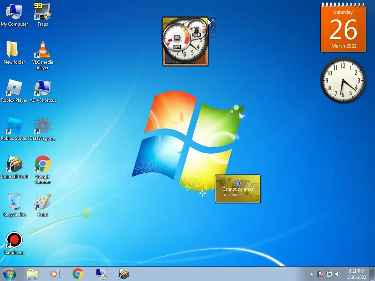Show hidden system tray icons
The height and width of the screenshot is (281, 375).
point(311,274)
